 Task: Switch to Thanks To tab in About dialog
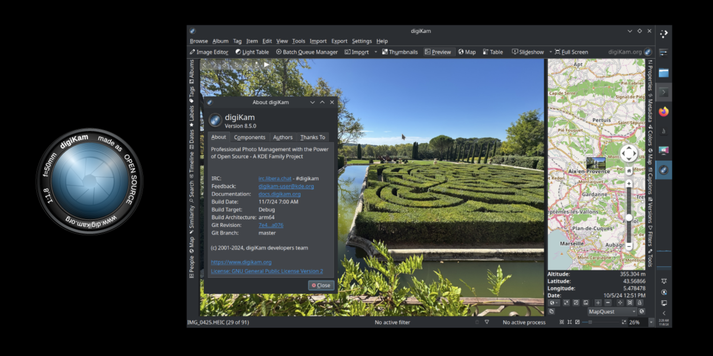(313, 137)
